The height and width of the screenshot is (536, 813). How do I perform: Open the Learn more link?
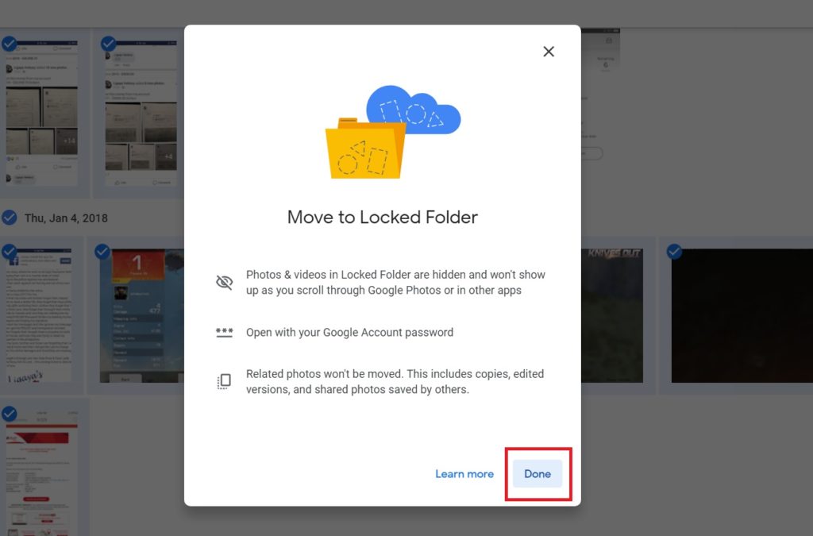point(464,474)
